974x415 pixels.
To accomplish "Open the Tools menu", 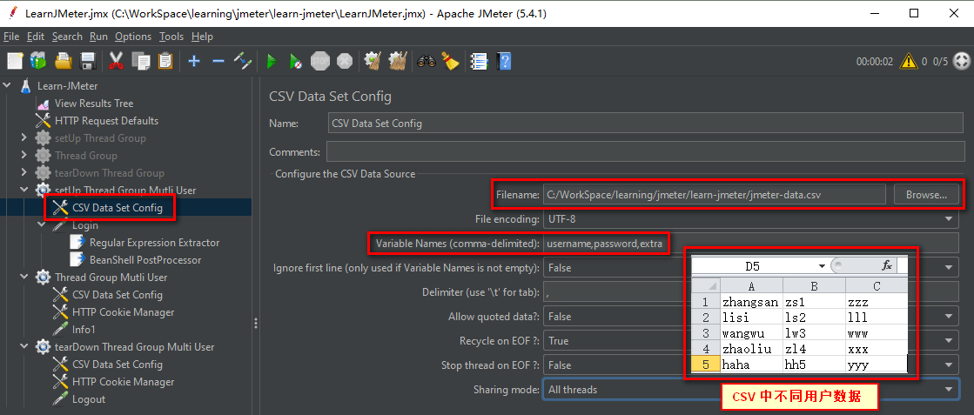I will pyautogui.click(x=171, y=37).
